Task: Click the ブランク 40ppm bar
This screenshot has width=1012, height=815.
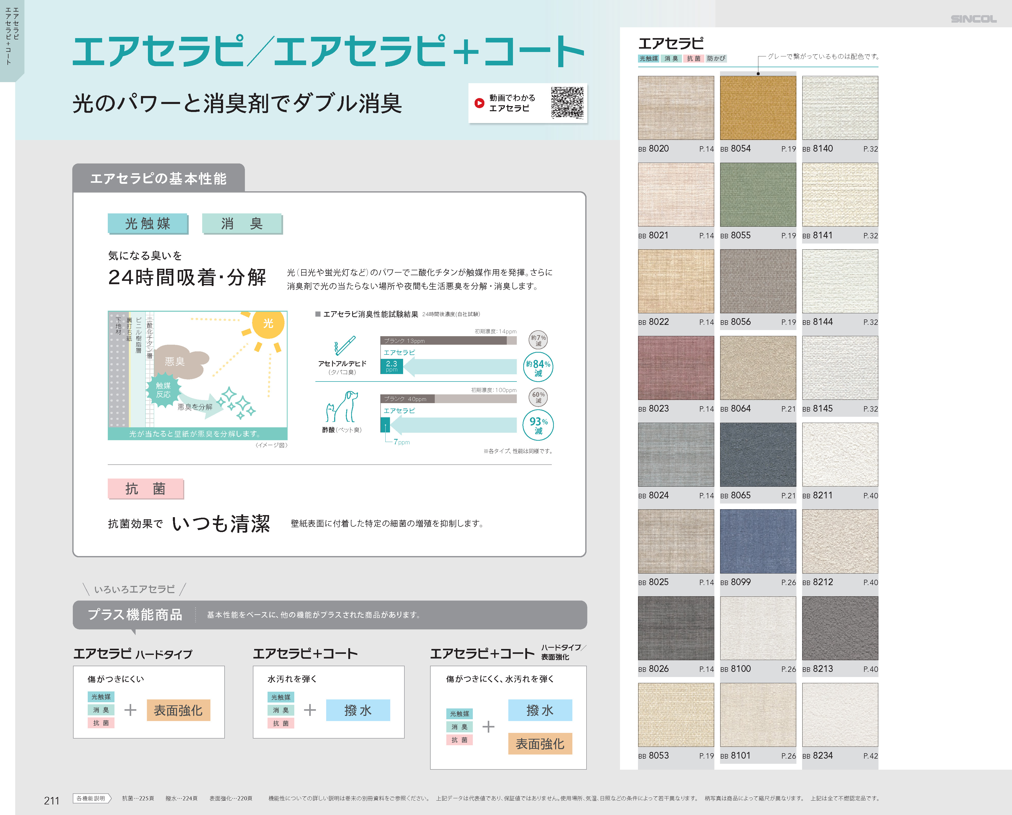Action: tap(407, 399)
